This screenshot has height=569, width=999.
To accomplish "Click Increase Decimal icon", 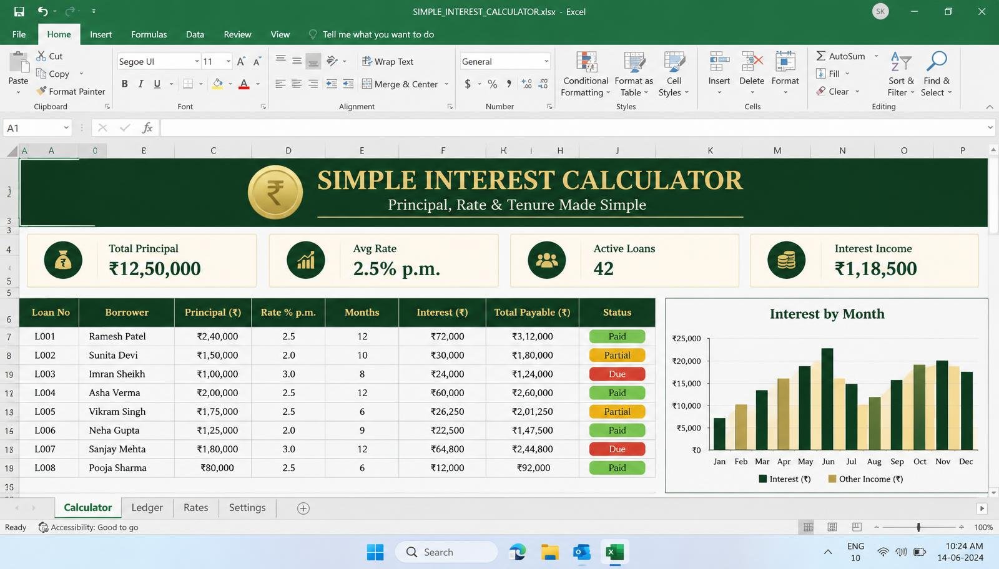I will [x=526, y=84].
